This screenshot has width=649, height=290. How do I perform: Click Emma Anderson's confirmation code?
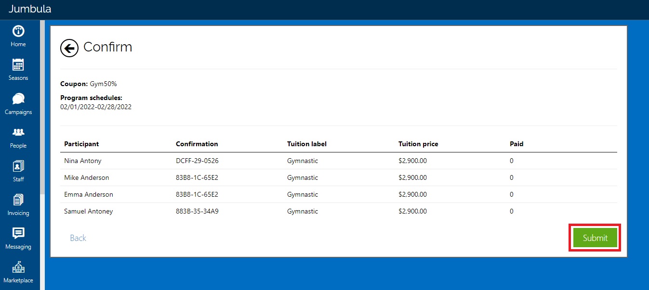click(x=197, y=194)
